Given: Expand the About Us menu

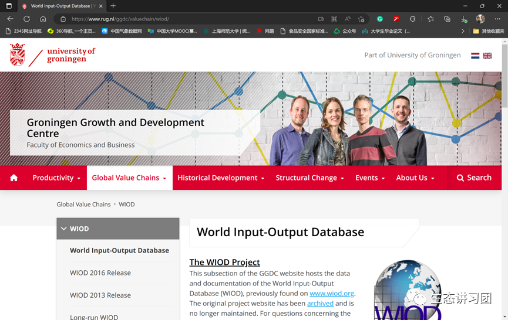Looking at the screenshot, I should (415, 178).
